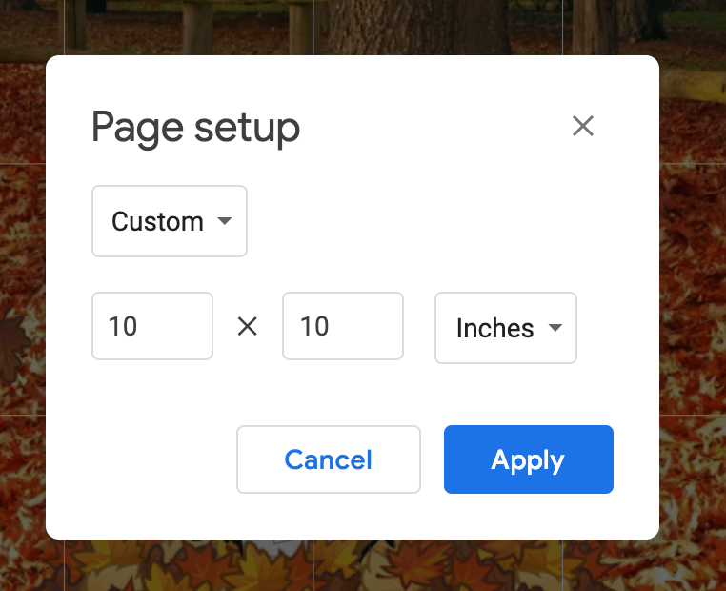The width and height of the screenshot is (726, 591).
Task: Focus the width input field
Action: pyautogui.click(x=152, y=326)
